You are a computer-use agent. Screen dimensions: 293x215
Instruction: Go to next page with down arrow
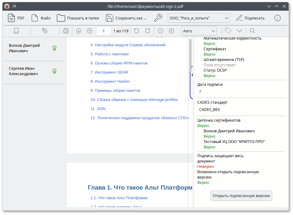click(79, 31)
